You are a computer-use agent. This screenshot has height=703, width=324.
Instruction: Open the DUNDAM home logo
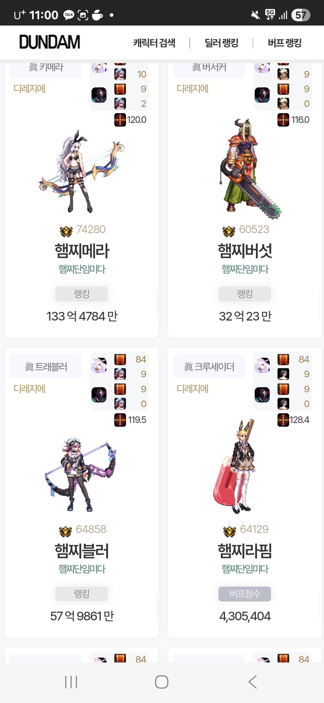click(x=50, y=42)
